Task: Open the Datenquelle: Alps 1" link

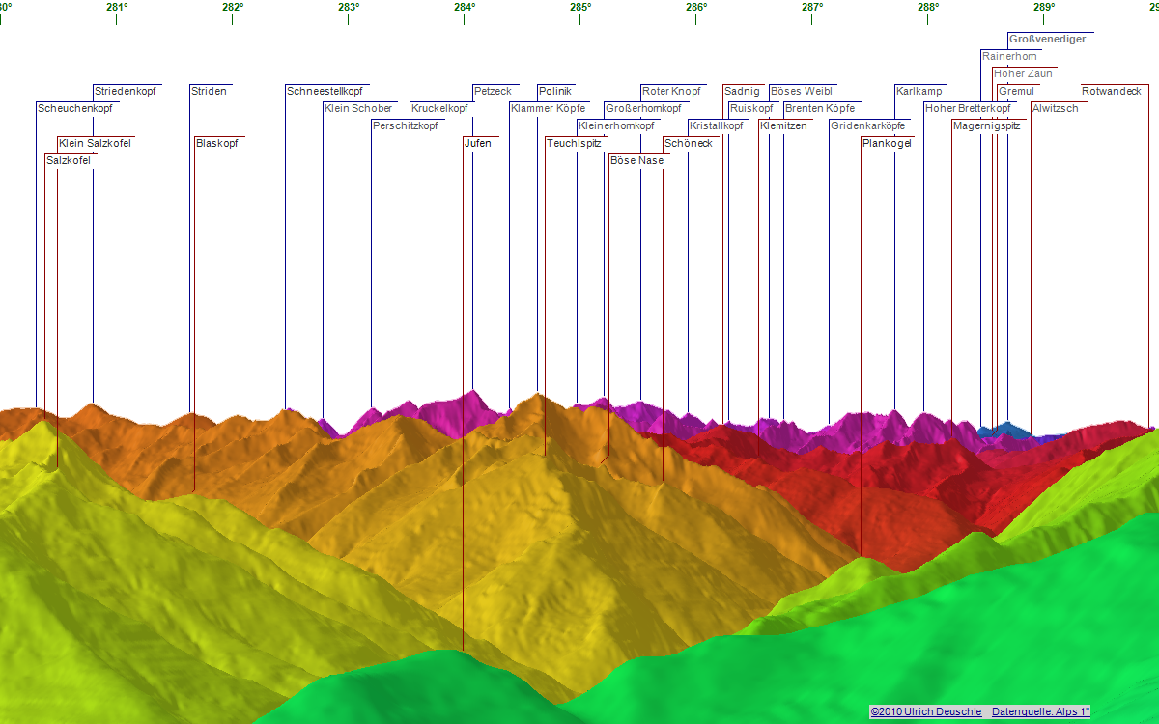Action: point(1040,711)
